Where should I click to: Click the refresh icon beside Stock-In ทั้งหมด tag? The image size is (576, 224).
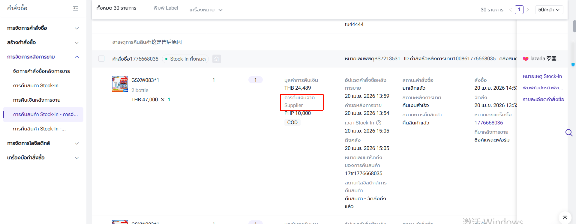(217, 59)
